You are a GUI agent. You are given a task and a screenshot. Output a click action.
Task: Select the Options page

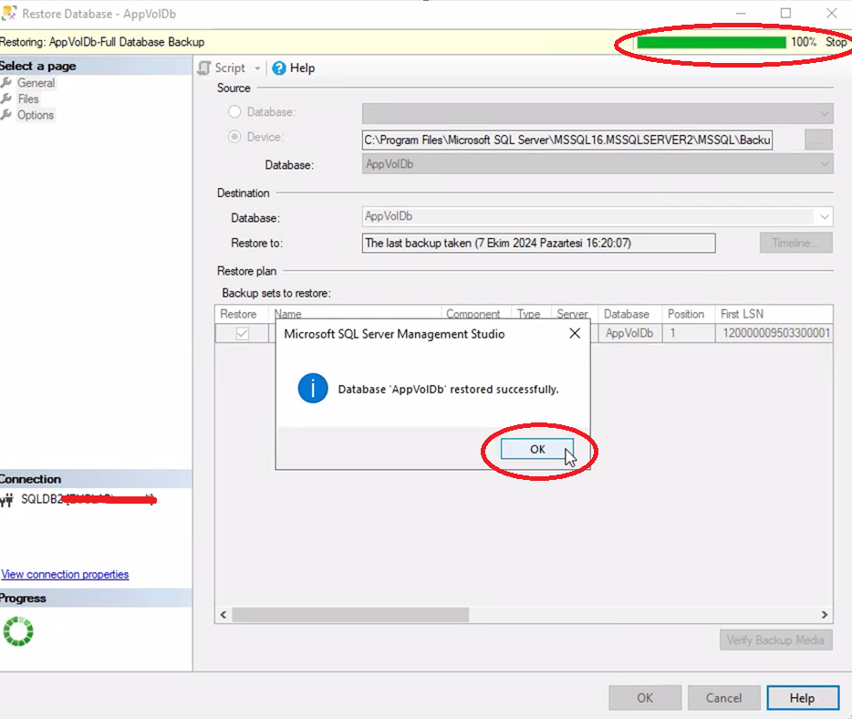tap(36, 115)
